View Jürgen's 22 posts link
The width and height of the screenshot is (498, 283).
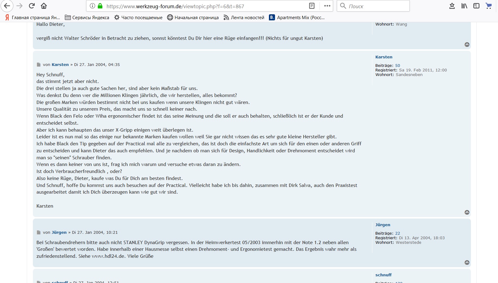tap(398, 233)
